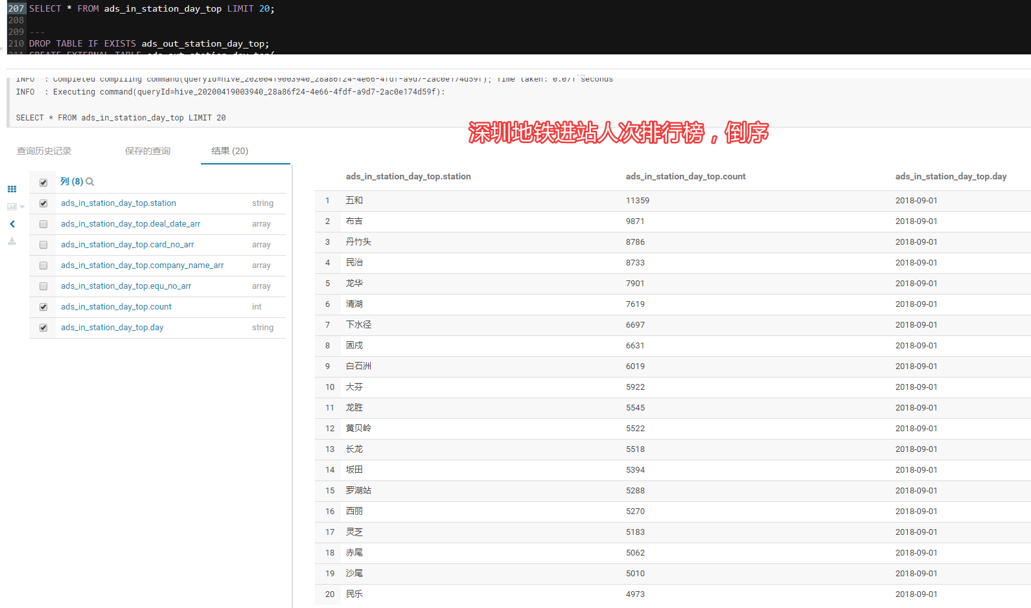Image resolution: width=1031 pixels, height=608 pixels.
Task: Click count value 4973
Action: (x=635, y=594)
